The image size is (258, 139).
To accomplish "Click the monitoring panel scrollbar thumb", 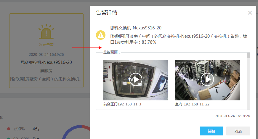I will coord(248,56).
